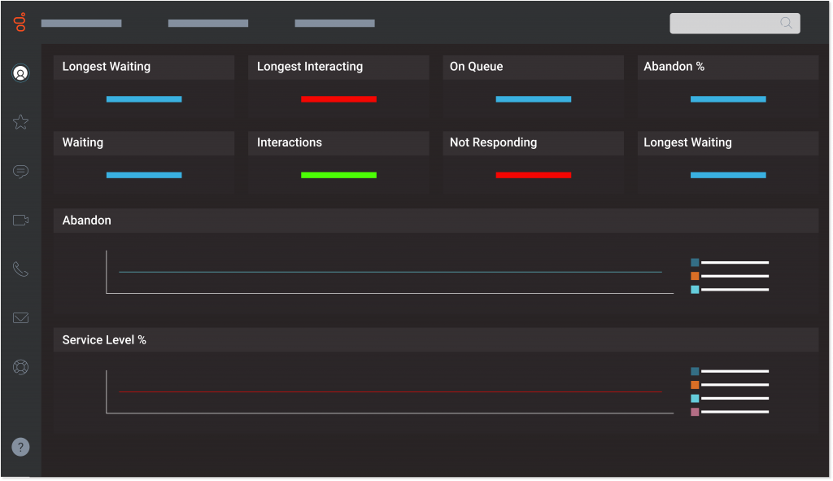
Task: Click the green Interactions value bar
Action: 338,175
